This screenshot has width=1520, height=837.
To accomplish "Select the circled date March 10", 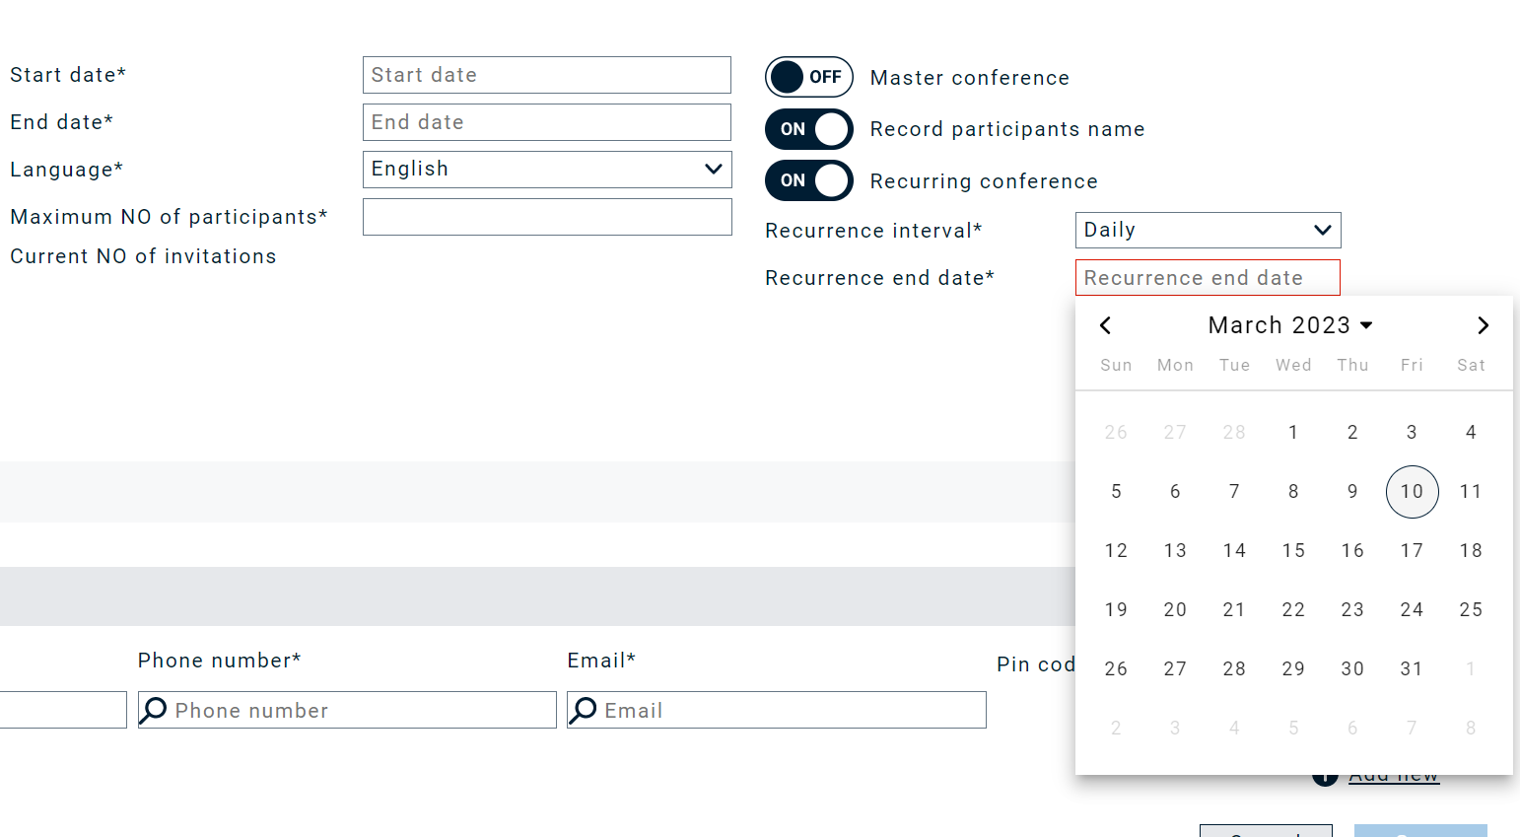I will pos(1412,492).
